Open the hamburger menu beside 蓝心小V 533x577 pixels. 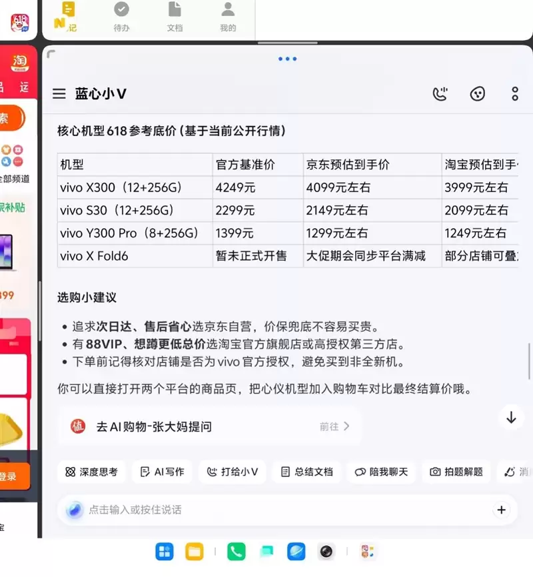point(59,94)
